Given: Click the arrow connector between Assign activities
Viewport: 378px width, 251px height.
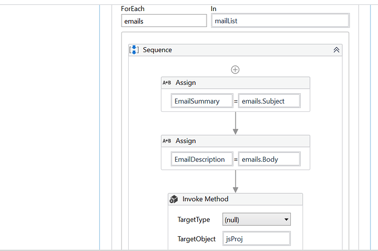Looking at the screenshot, I should tap(236, 123).
